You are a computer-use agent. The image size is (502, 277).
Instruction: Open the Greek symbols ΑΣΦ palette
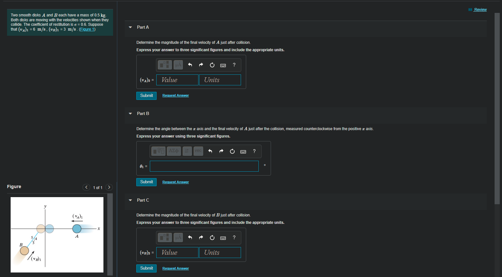point(174,151)
